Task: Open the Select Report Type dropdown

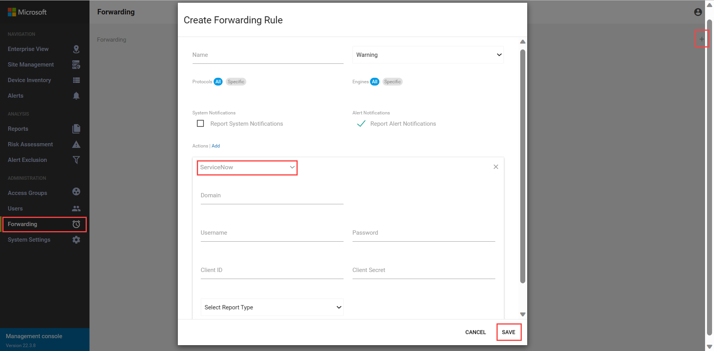Action: tap(272, 307)
